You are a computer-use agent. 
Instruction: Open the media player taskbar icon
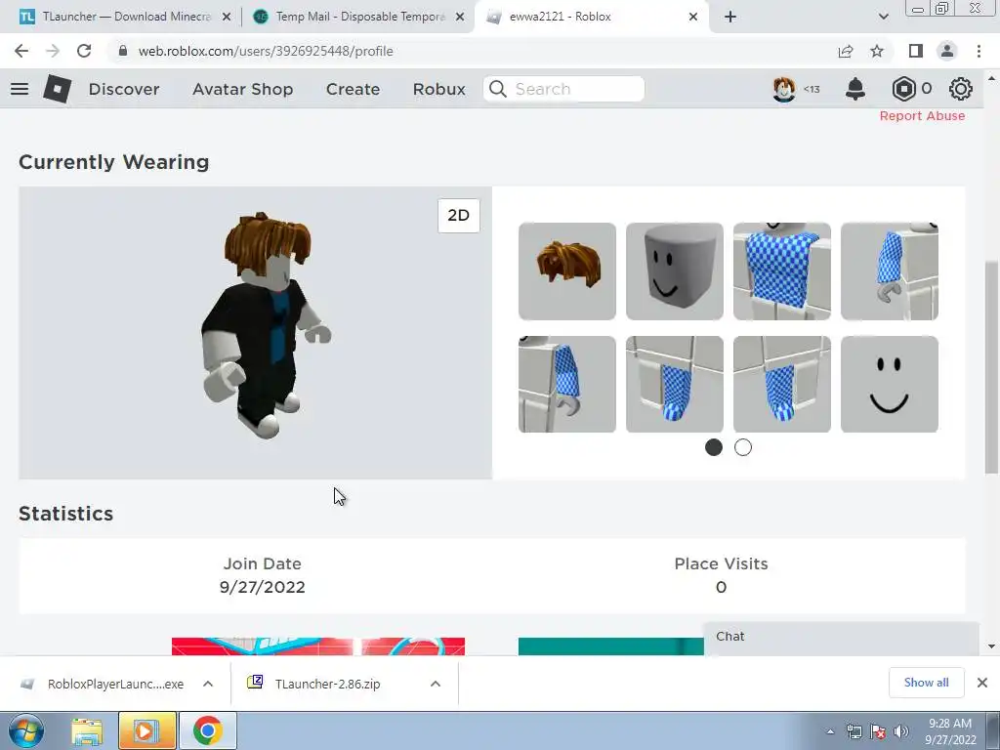[146, 730]
